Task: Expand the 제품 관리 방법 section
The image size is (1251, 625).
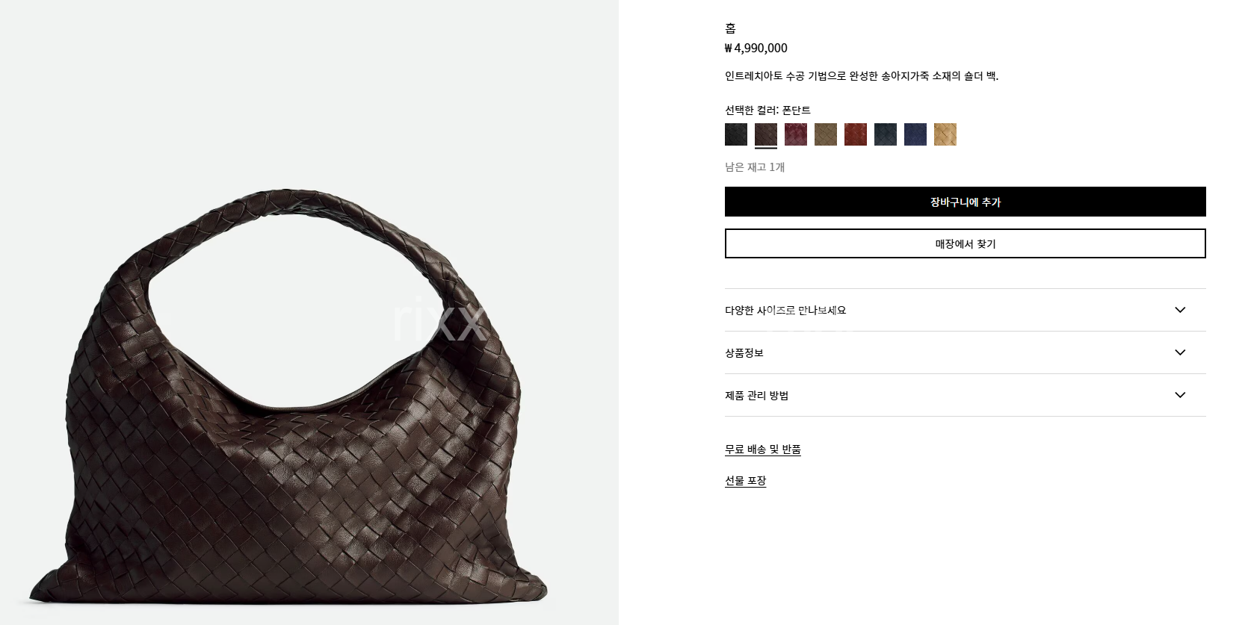Action: (966, 395)
